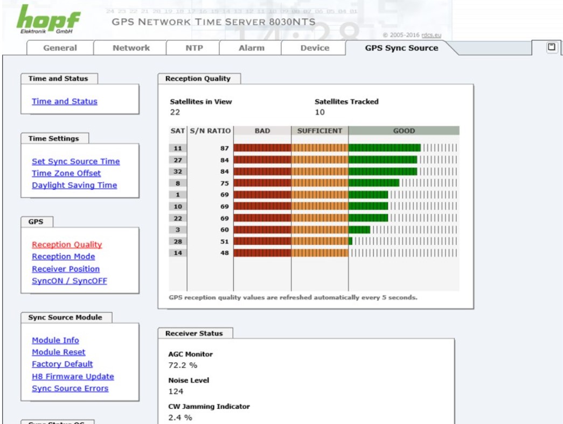Select the GPS Sync Source tab
Screen dimensions: 563x424
pos(401,48)
